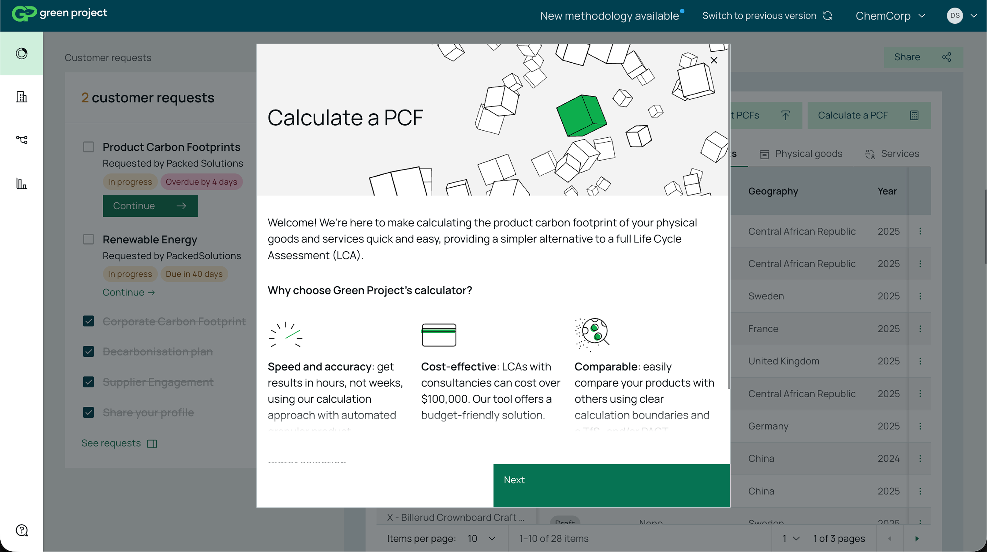Click the share network icon
The width and height of the screenshot is (987, 552).
point(947,57)
